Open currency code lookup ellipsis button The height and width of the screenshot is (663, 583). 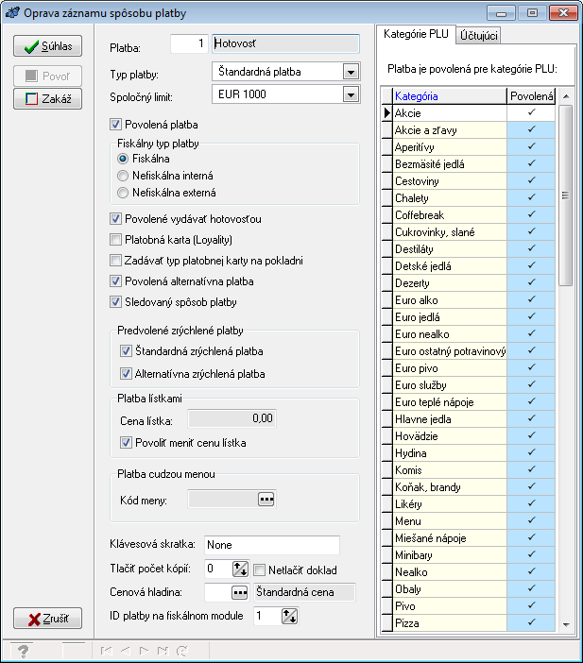(x=266, y=499)
